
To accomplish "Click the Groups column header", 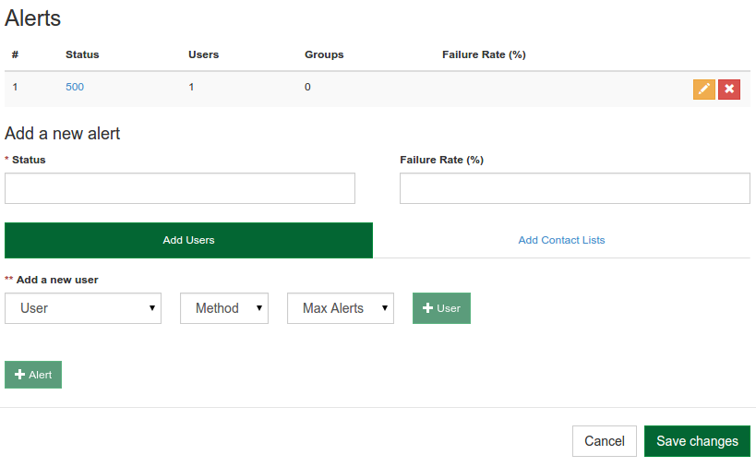I will point(324,54).
